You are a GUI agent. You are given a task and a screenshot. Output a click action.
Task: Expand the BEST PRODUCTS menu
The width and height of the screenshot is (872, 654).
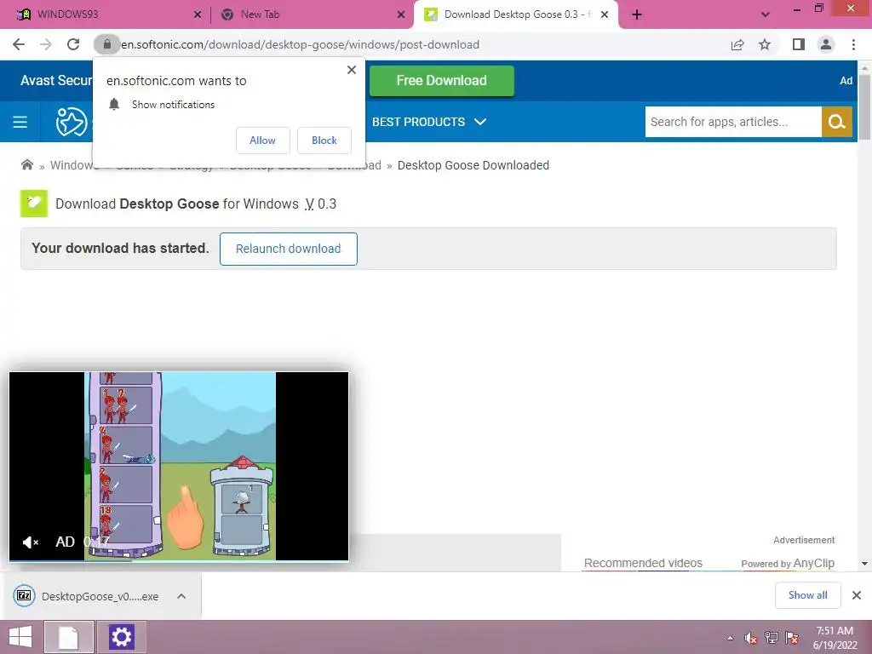(429, 122)
